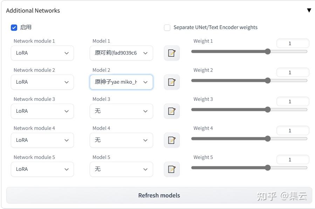Uncheck the 启用 enable checkbox
This screenshot has width=315, height=209.
tap(14, 28)
